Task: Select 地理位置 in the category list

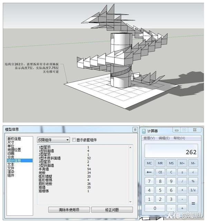Action: (14, 150)
